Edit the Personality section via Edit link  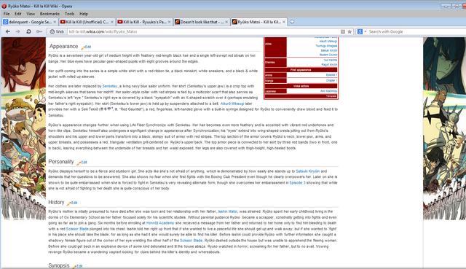(x=84, y=163)
